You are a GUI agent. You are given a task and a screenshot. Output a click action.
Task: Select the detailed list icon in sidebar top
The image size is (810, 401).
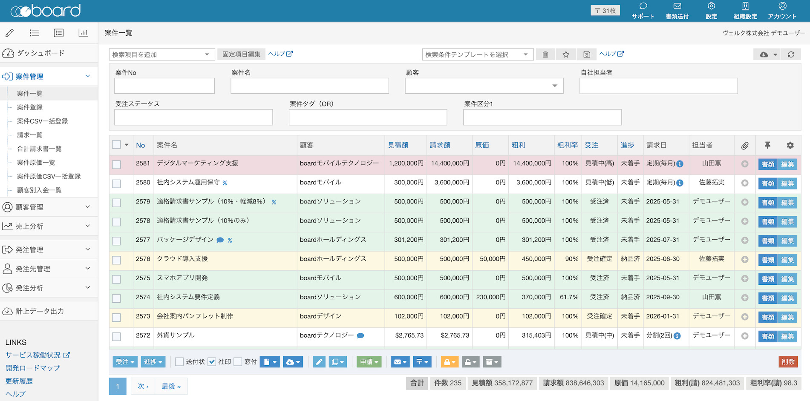coord(59,33)
